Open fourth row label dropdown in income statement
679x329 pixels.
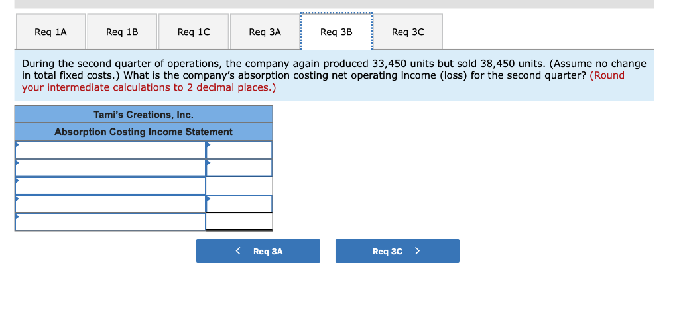pos(111,204)
